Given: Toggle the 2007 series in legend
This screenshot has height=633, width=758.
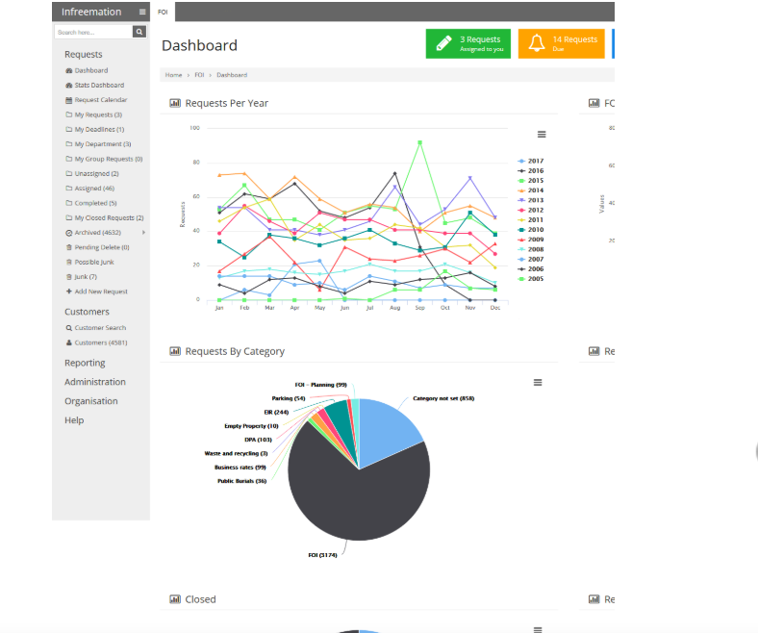Looking at the screenshot, I should coord(531,259).
